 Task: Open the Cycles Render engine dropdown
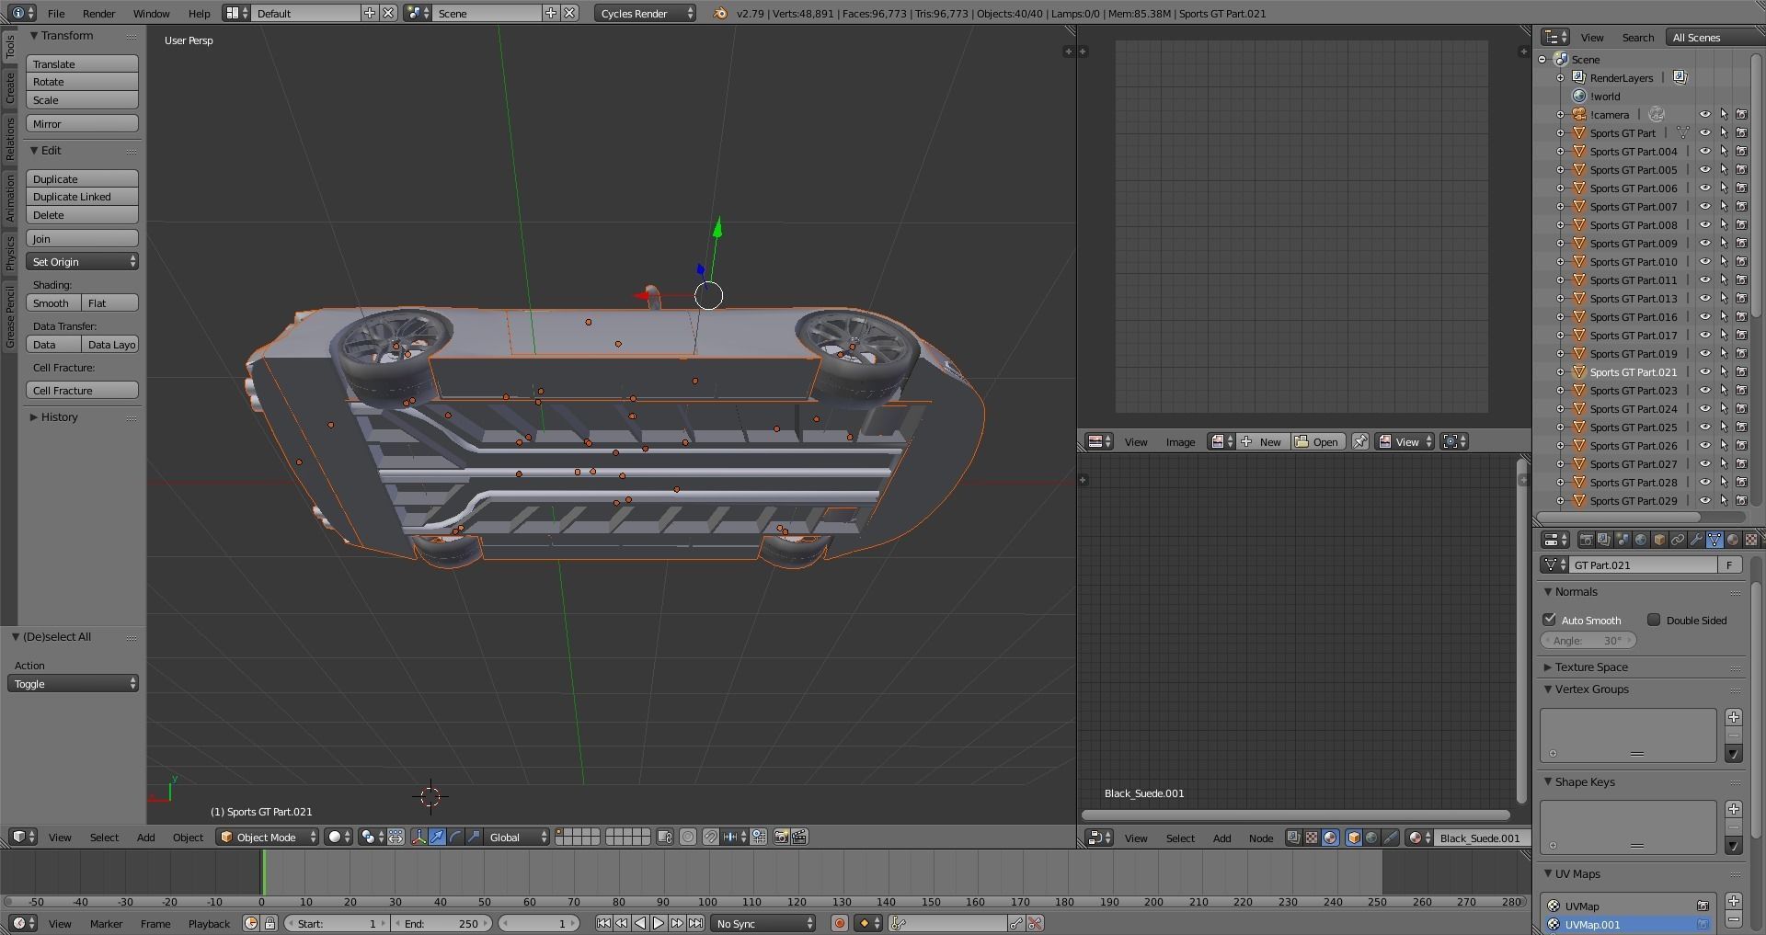pyautogui.click(x=646, y=13)
